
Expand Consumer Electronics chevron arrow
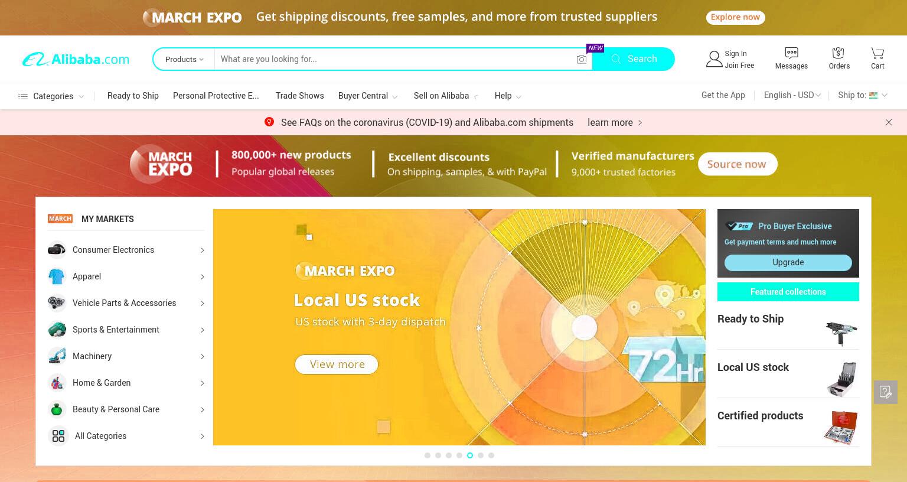coord(202,250)
